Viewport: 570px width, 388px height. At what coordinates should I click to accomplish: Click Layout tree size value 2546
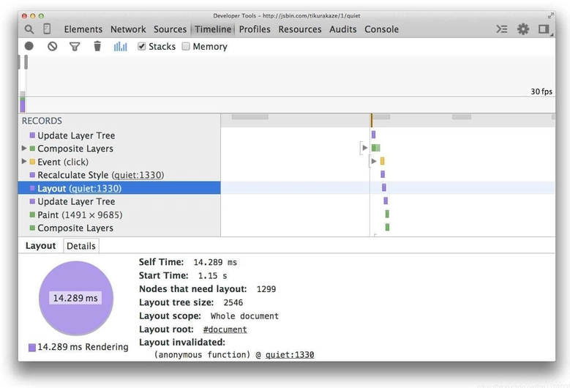pos(233,302)
